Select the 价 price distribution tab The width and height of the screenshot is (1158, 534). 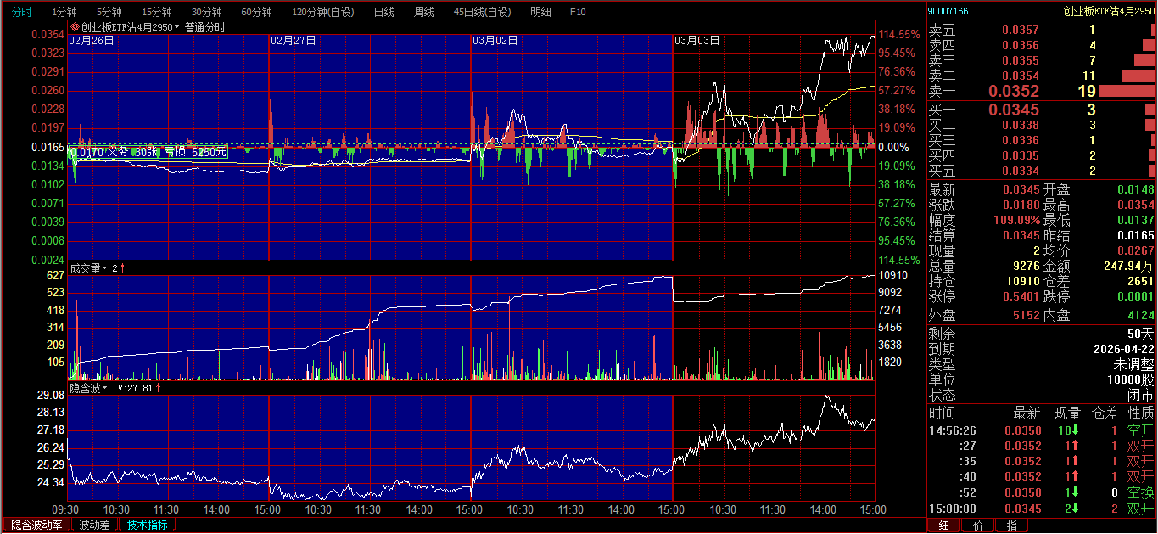point(978,526)
